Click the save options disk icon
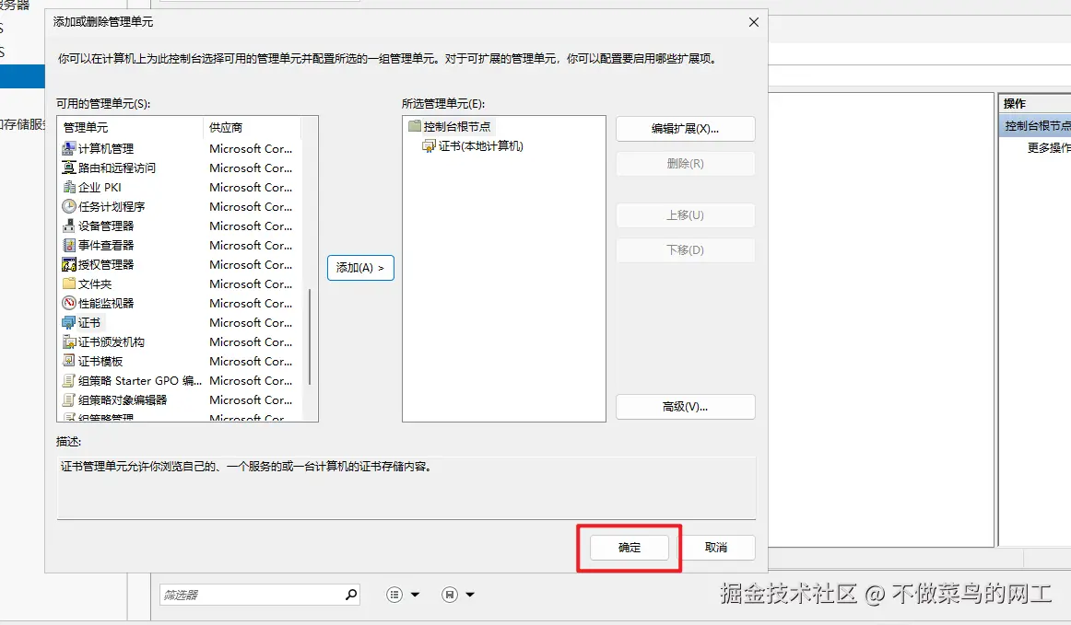 tap(450, 595)
